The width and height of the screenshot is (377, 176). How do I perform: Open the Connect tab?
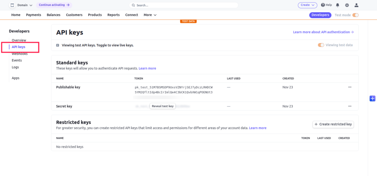click(x=131, y=15)
